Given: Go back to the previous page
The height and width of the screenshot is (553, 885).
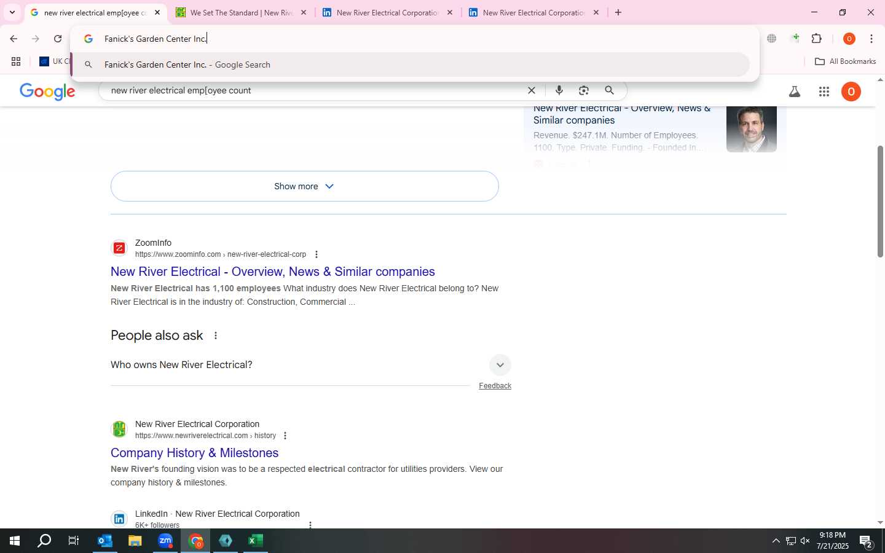Looking at the screenshot, I should click(14, 39).
